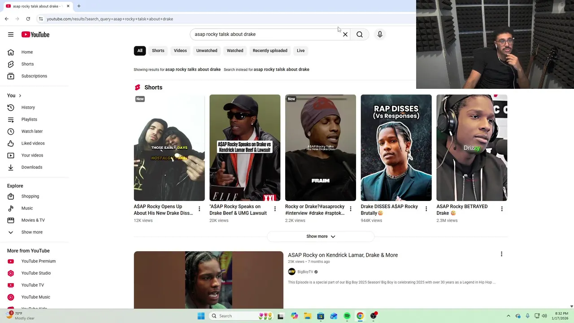Close the asap rocky YouTube tab
Viewport: 574px width, 323px height.
point(68,6)
